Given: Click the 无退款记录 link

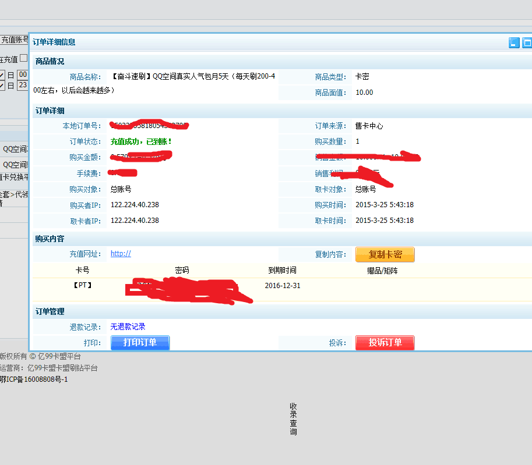Looking at the screenshot, I should tap(128, 326).
